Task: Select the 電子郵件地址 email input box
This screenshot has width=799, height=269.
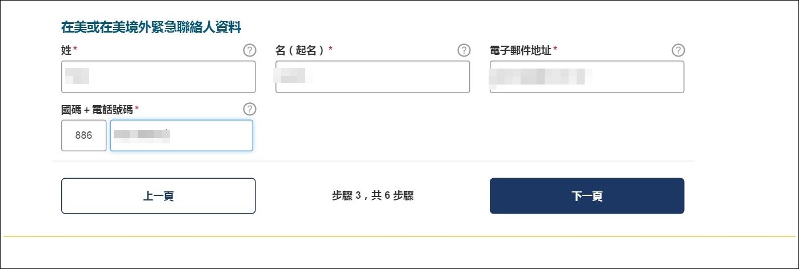Action: [x=587, y=77]
